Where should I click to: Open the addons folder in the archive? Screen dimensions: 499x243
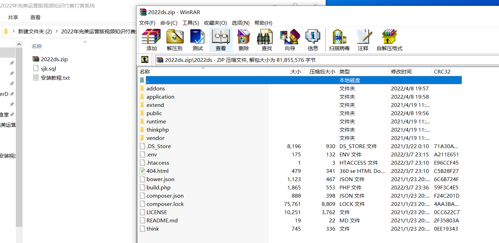coord(155,88)
